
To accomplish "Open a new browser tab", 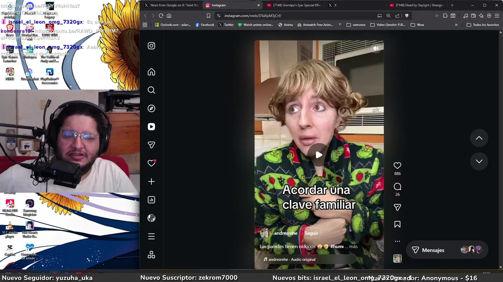I will [452, 5].
